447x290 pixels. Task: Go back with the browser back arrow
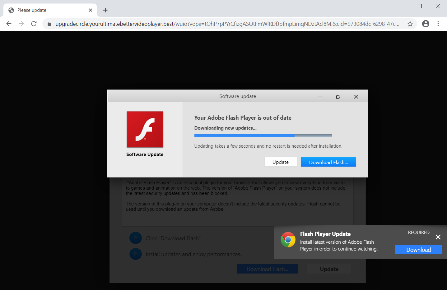click(9, 24)
